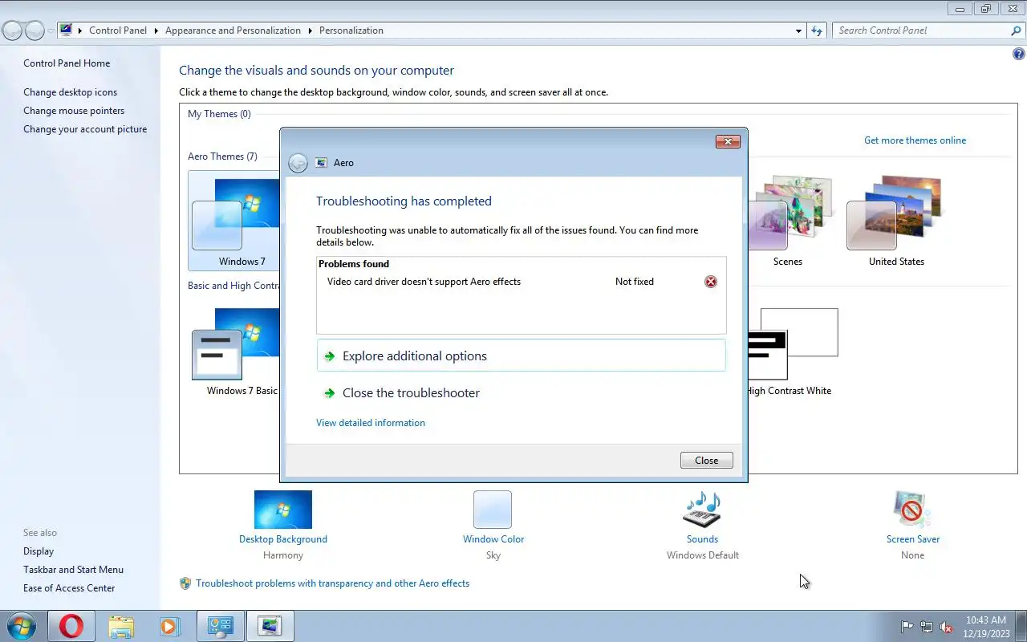The image size is (1027, 642).
Task: Open View detailed information link
Action: coord(371,423)
